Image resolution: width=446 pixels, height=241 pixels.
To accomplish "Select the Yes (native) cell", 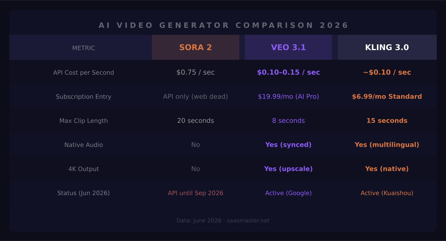I will click(387, 169).
